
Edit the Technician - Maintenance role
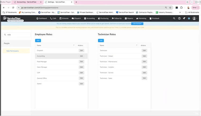[x=144, y=62]
